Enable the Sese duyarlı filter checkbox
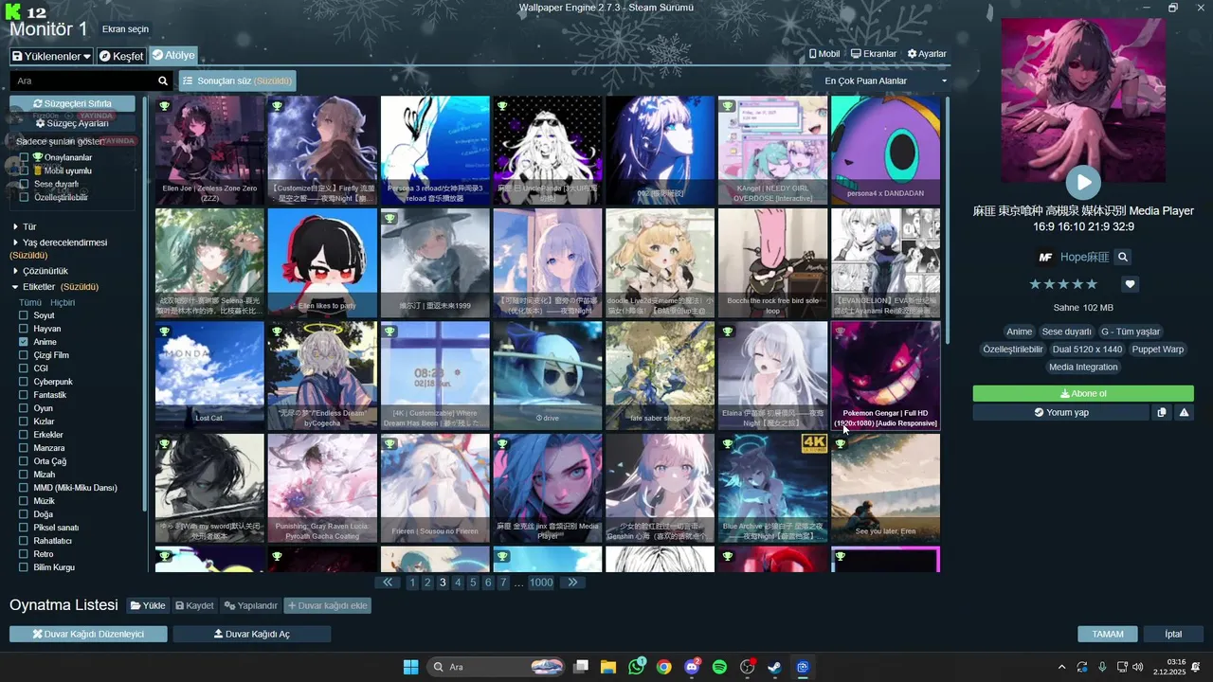The height and width of the screenshot is (682, 1213). (25, 184)
